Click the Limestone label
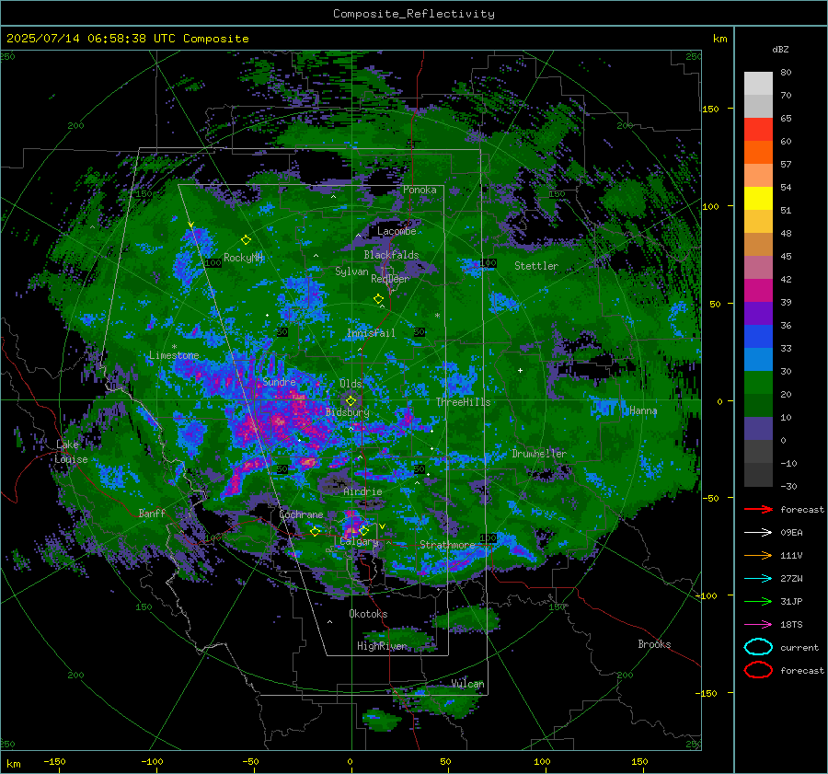Screen dimensions: 828x774 coord(174,355)
